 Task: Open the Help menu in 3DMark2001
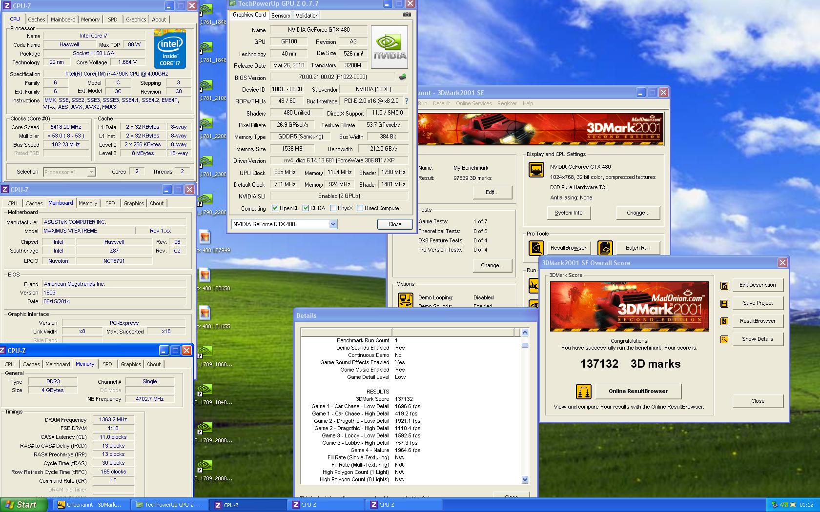(528, 103)
